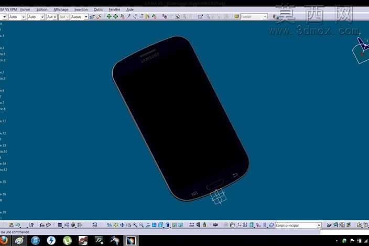Click the Fly mode icon left of Fit All
Screen dimensions: 369x246
point(109,225)
